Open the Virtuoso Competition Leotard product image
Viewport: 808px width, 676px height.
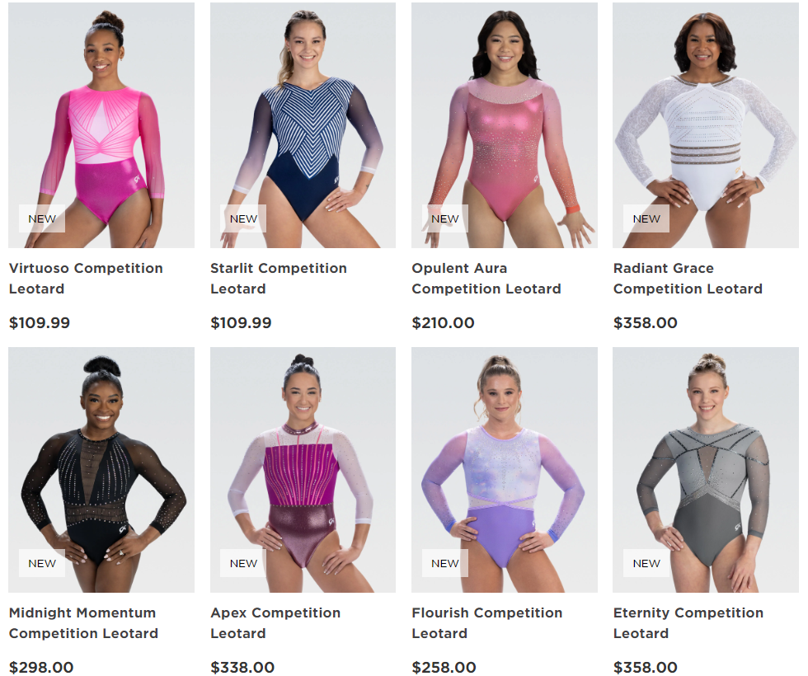pos(101,125)
